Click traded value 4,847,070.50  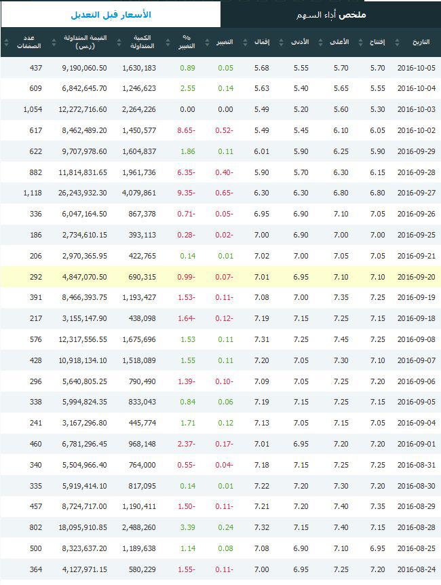coord(84,277)
